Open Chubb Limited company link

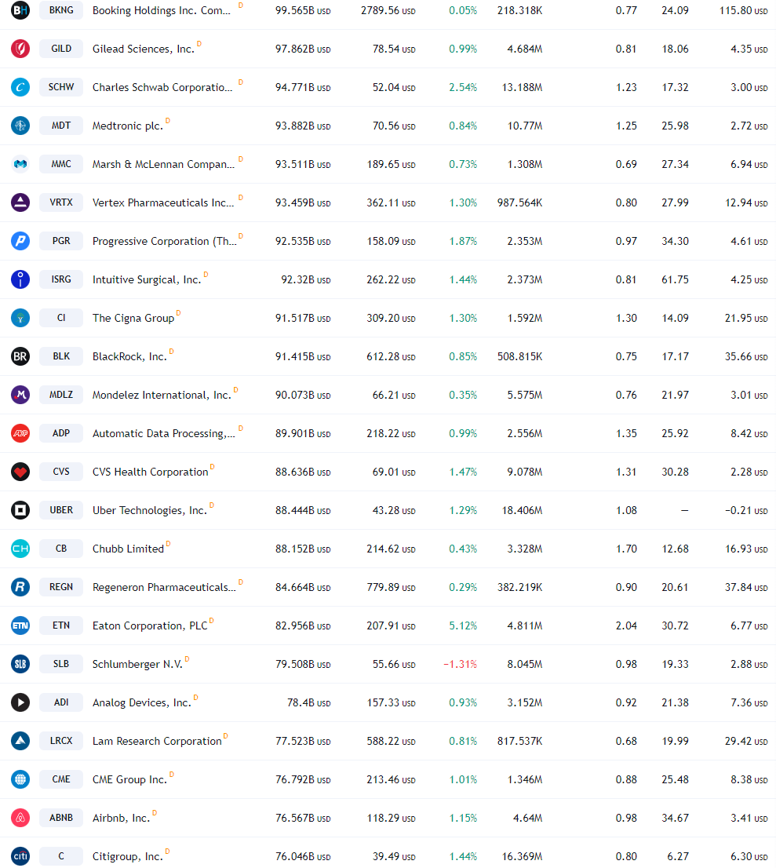point(128,549)
